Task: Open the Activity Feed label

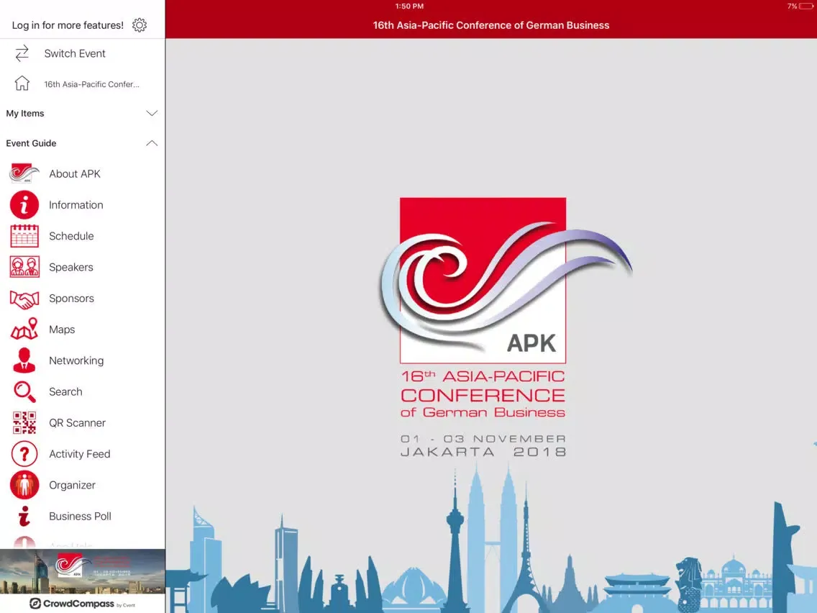Action: pyautogui.click(x=80, y=454)
